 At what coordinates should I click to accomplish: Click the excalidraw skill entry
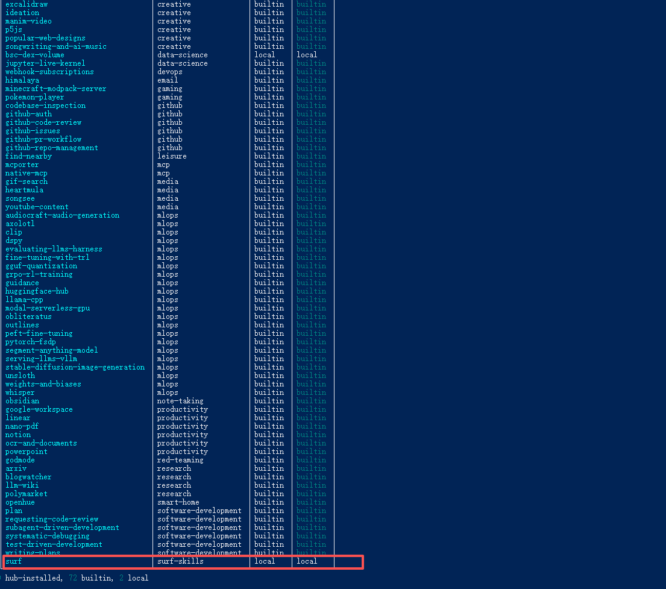coord(27,4)
